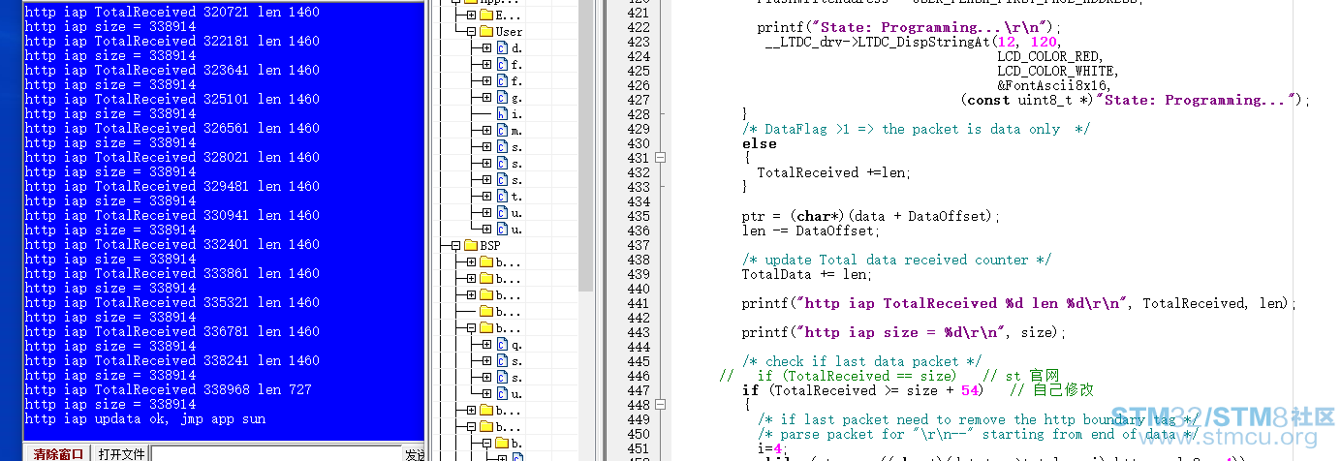Click code line 'TotalData += len;'
The width and height of the screenshot is (1341, 461).
[807, 274]
